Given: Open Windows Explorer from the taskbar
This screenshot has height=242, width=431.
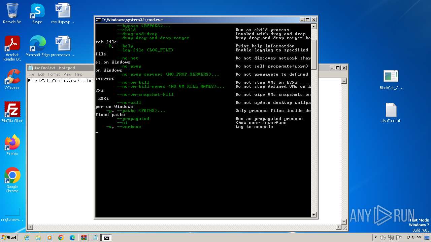Looking at the screenshot, I should (x=38, y=238).
